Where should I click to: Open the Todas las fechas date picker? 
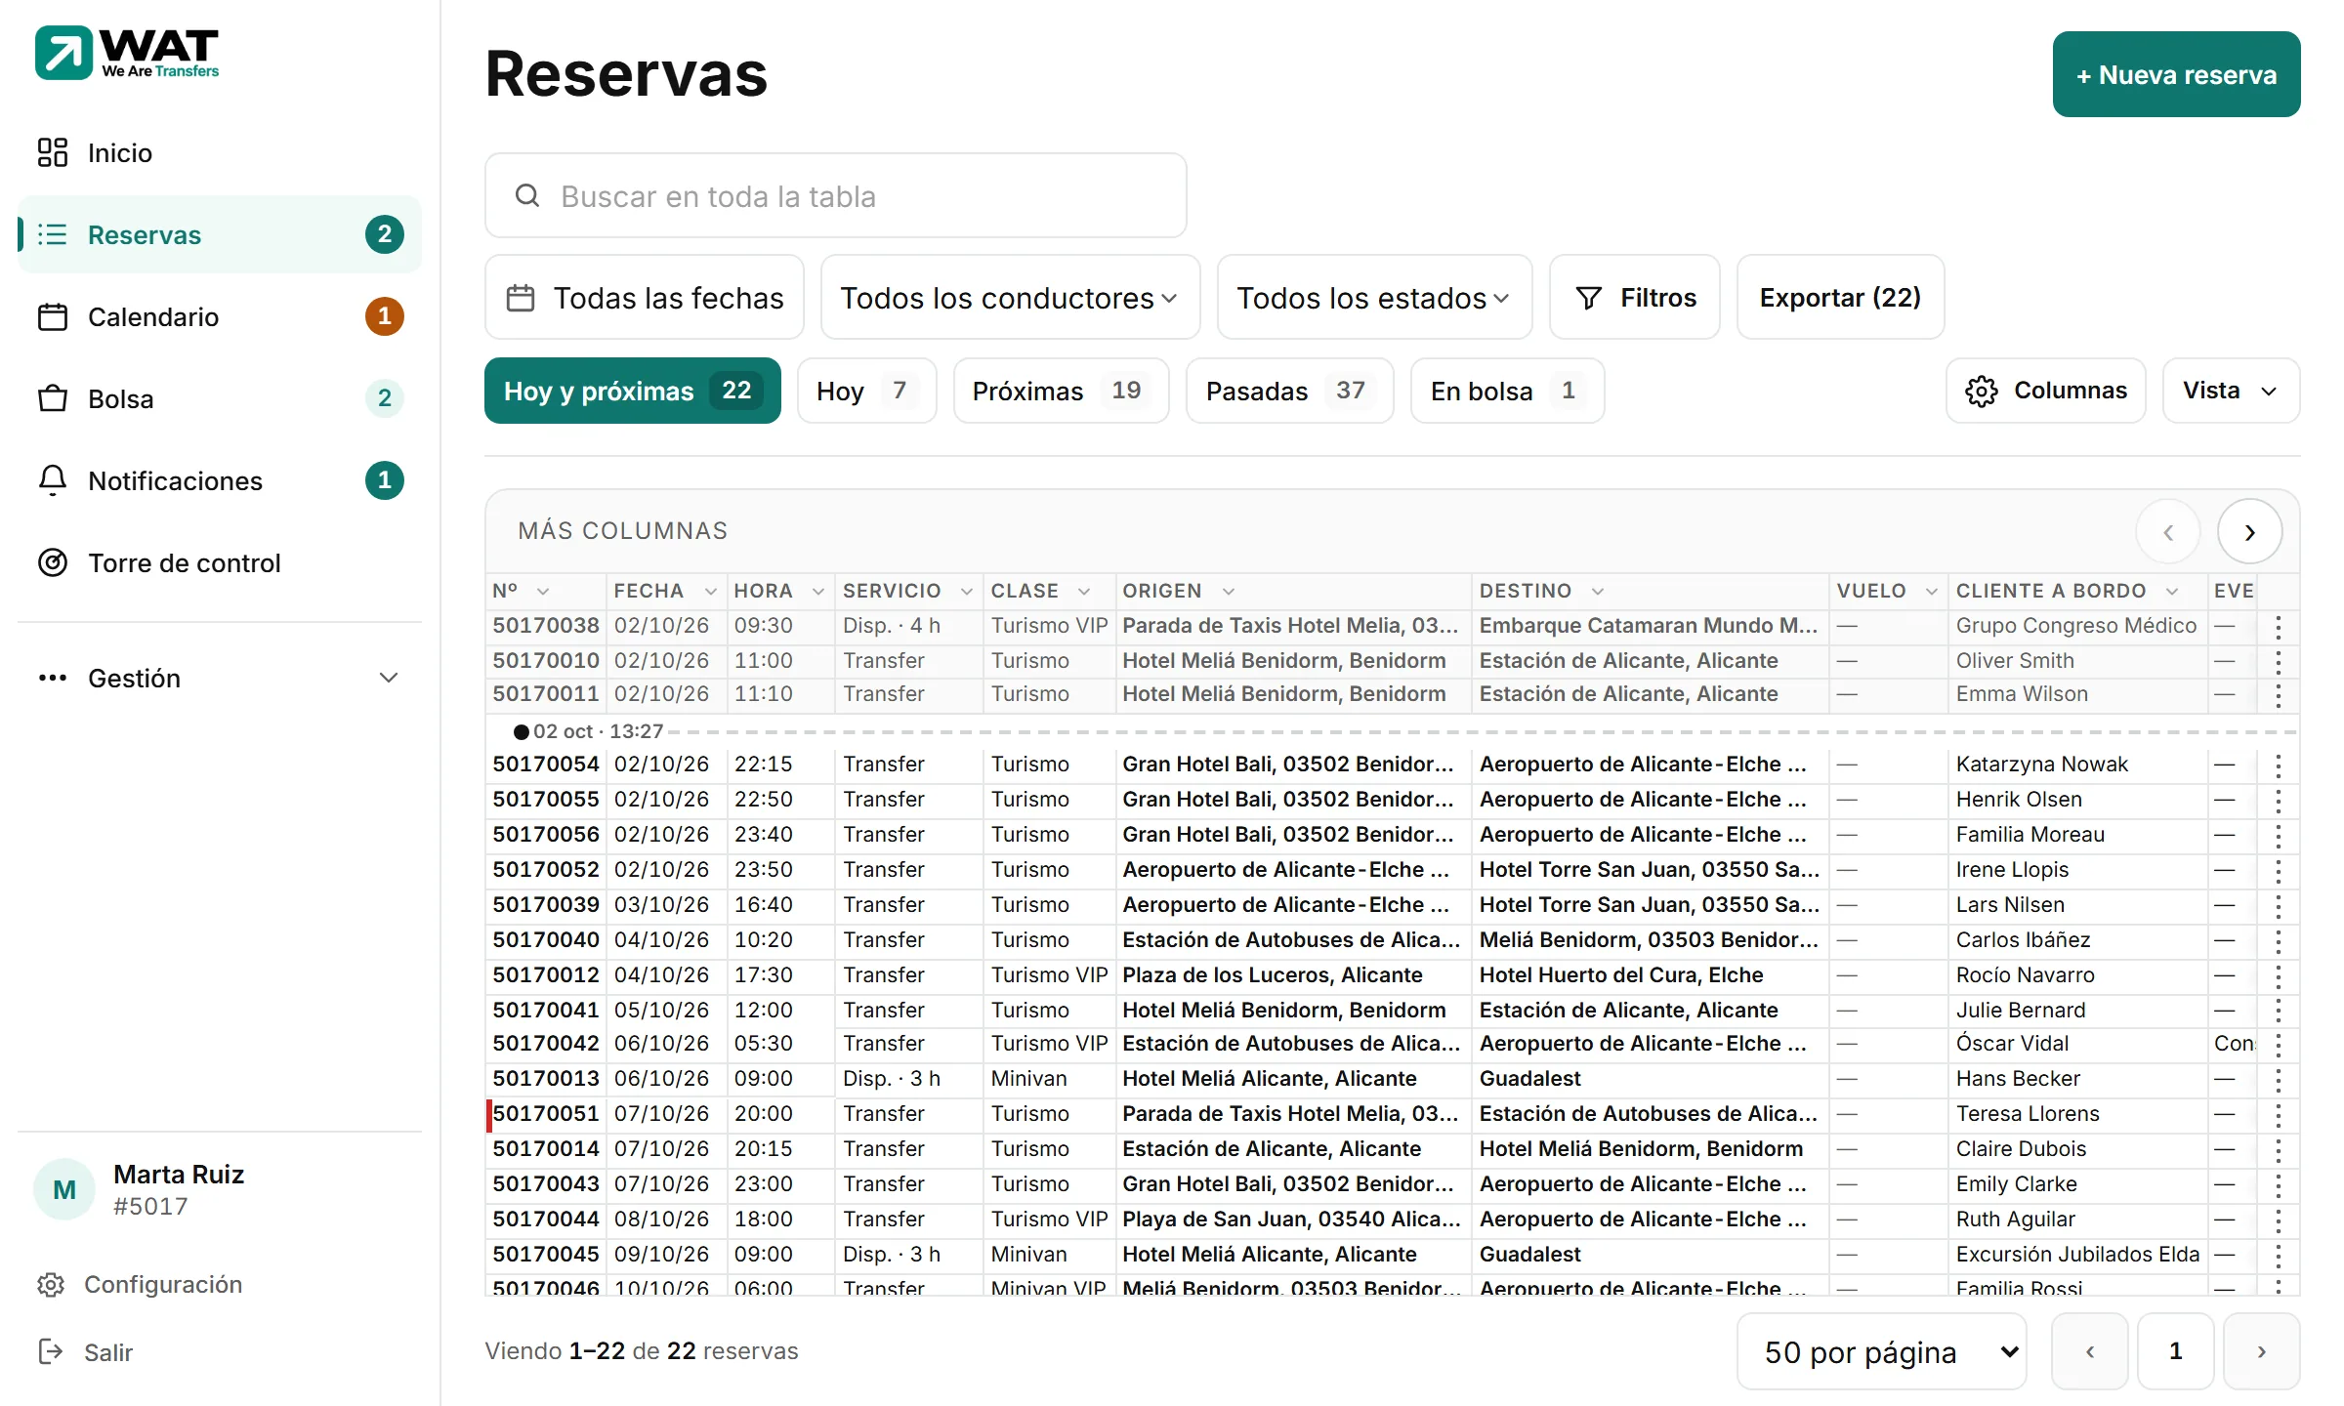pyautogui.click(x=645, y=298)
